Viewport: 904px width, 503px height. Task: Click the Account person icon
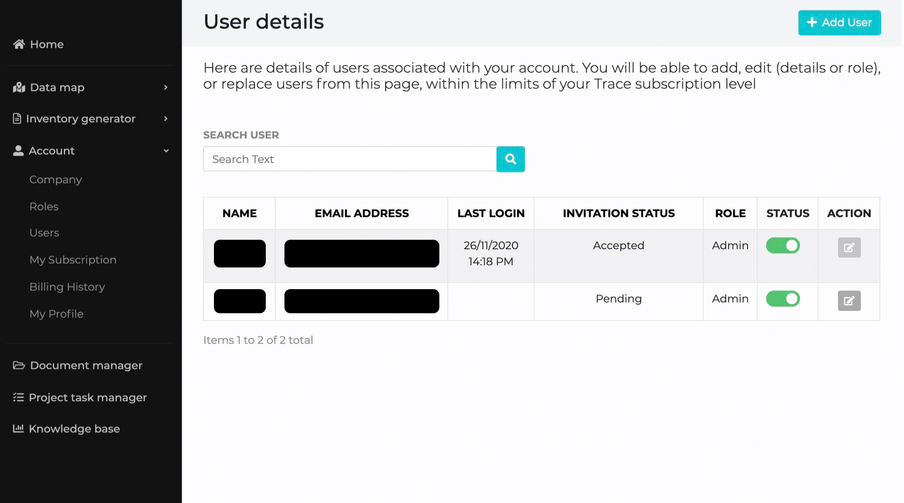[18, 151]
